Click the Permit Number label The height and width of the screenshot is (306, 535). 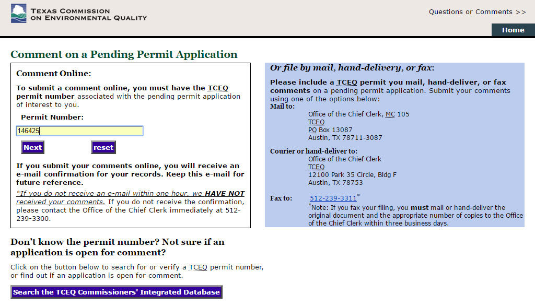point(52,117)
